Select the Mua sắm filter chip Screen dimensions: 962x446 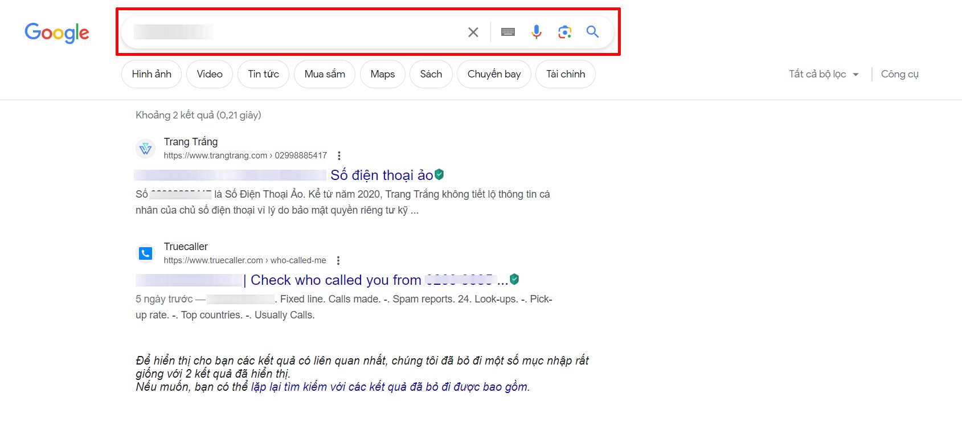click(325, 74)
